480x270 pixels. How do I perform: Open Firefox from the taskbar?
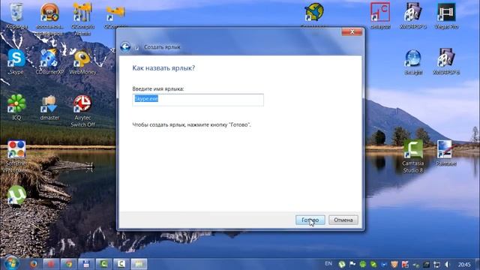tap(33, 264)
